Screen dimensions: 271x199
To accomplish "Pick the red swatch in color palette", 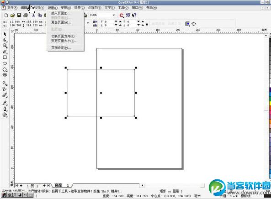I will tap(270, 108).
